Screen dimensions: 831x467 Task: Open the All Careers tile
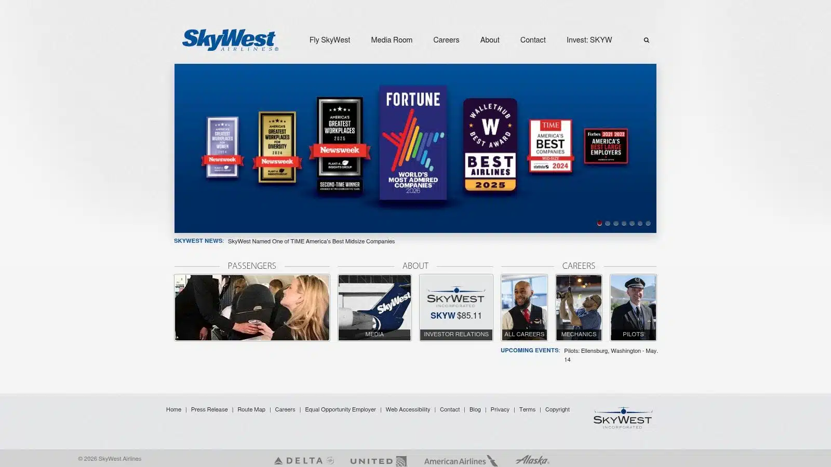click(524, 308)
